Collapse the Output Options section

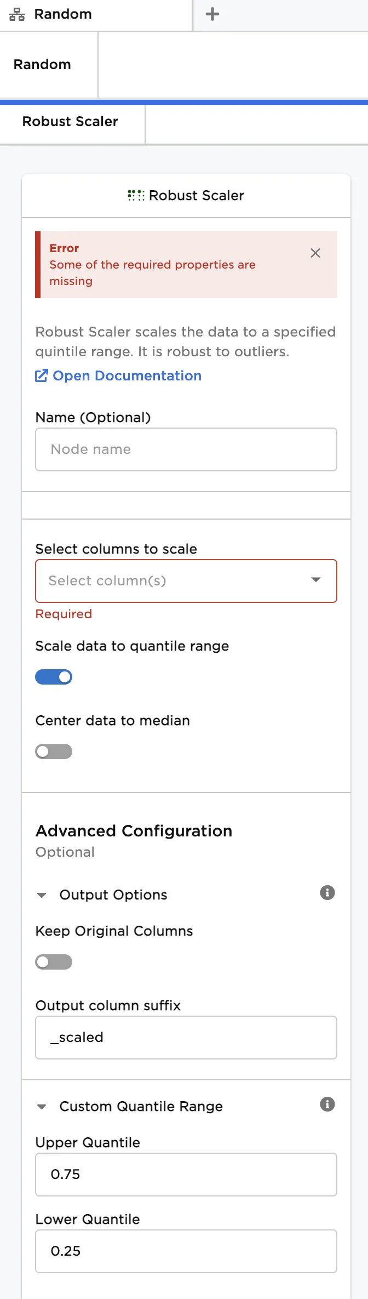click(x=42, y=895)
